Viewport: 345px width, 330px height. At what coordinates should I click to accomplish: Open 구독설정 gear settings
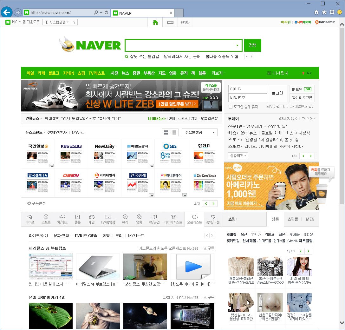[36, 203]
